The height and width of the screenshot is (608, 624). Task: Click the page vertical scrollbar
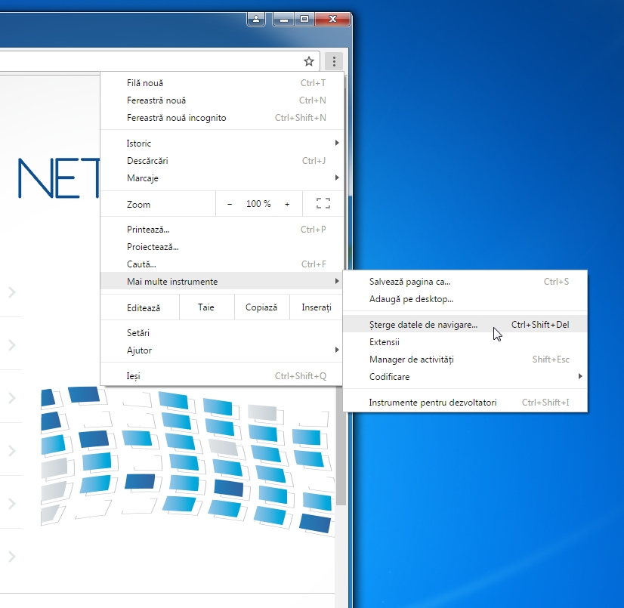341,453
